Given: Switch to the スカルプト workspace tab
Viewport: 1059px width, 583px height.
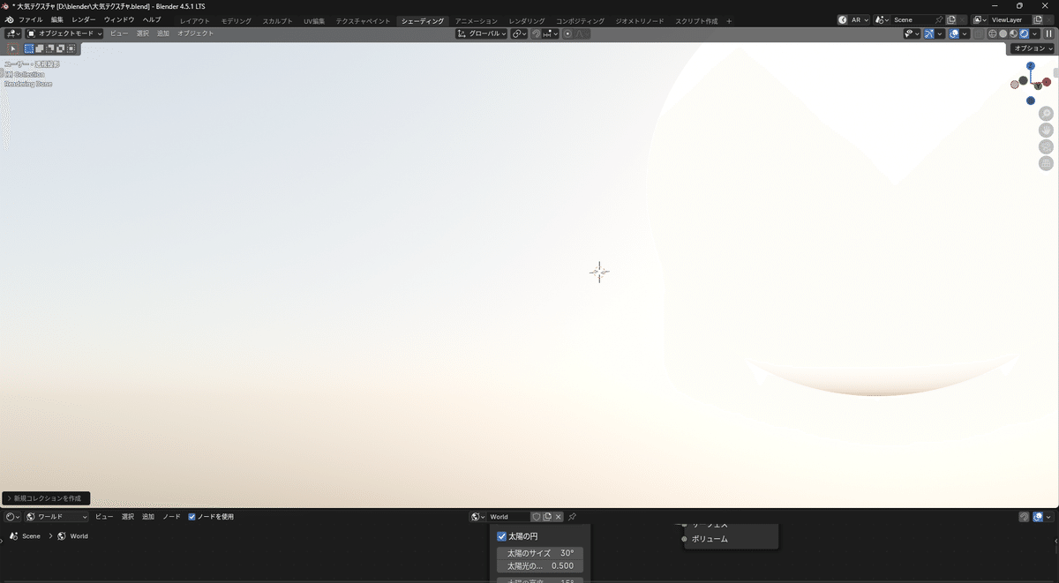Looking at the screenshot, I should click(x=277, y=20).
